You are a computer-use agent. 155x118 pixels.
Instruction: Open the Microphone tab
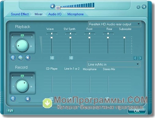pyautogui.click(x=75, y=14)
